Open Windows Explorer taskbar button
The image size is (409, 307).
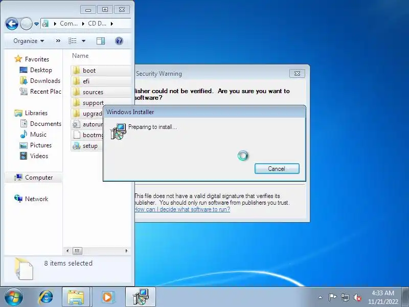pos(76,297)
